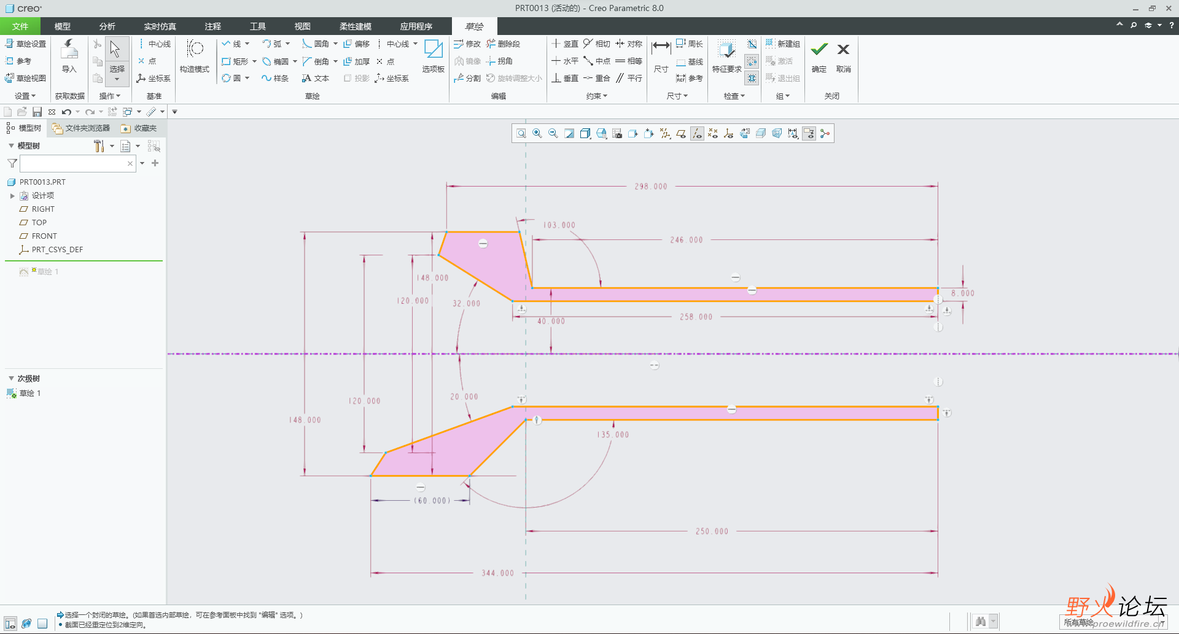Click the 确定 confirm button
The height and width of the screenshot is (634, 1179).
pyautogui.click(x=819, y=55)
